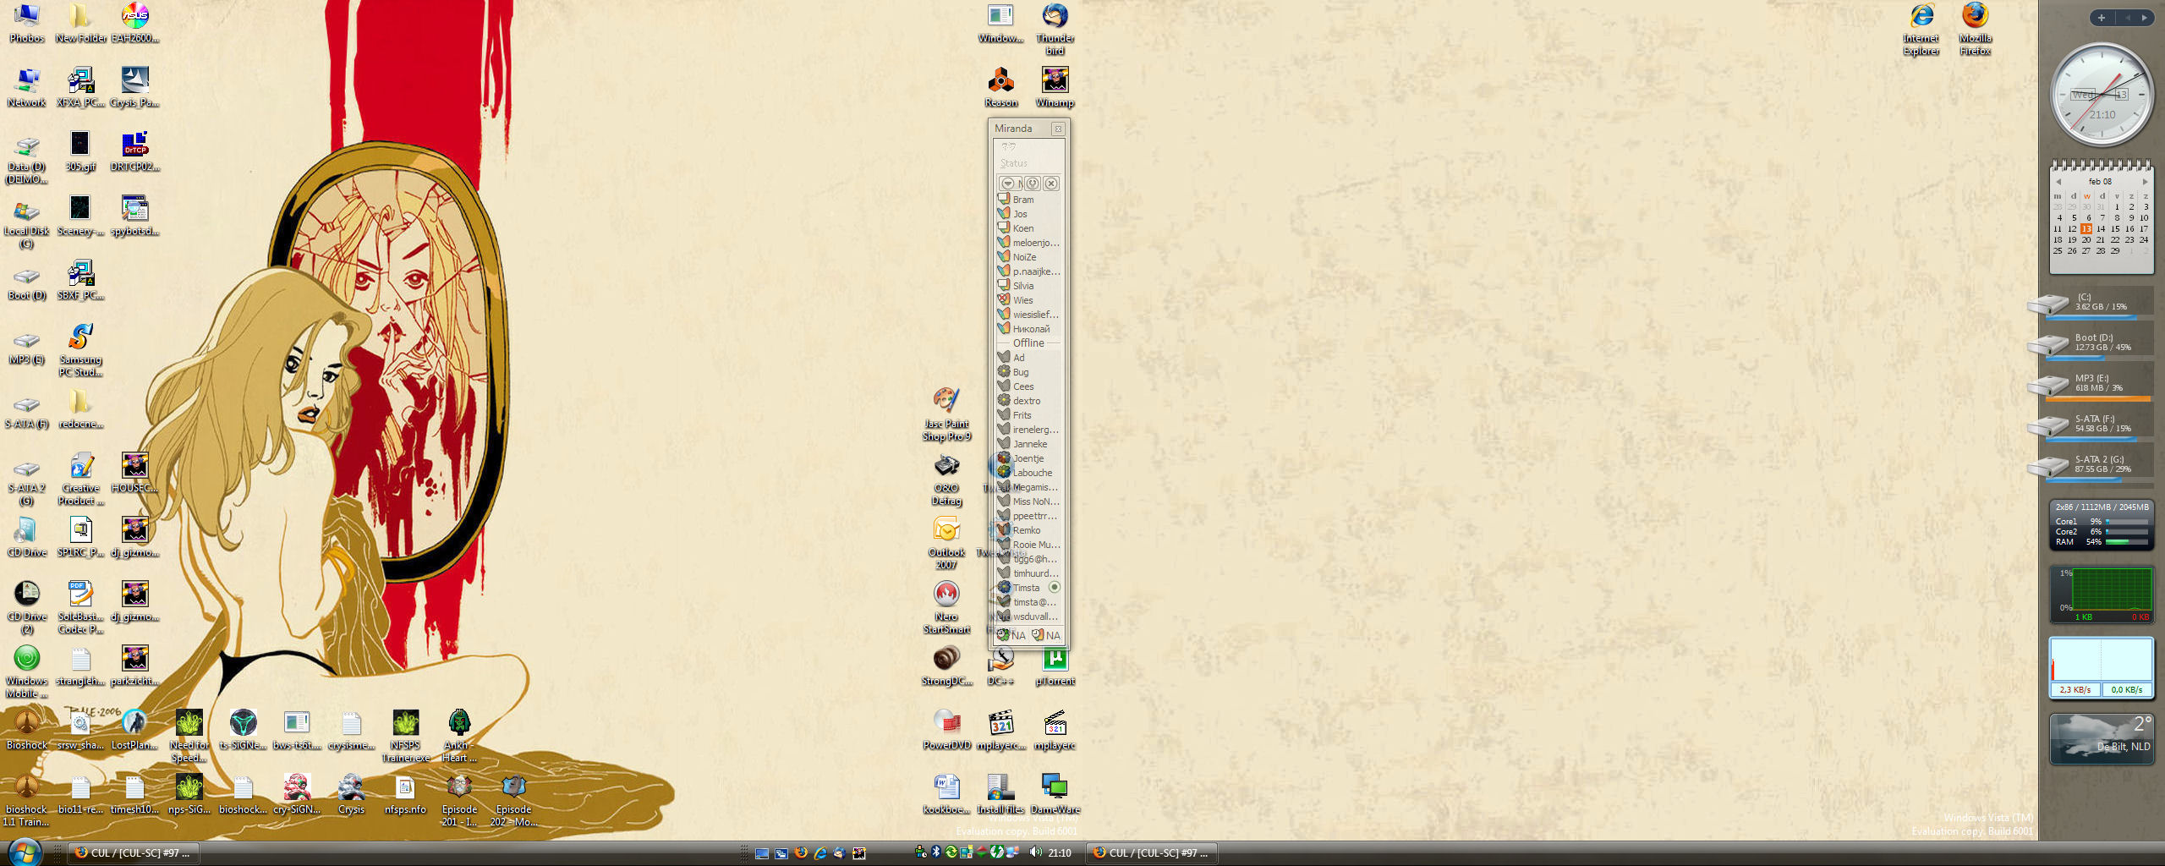
Task: Open the Thunderbird desktop shortcut
Action: pyautogui.click(x=1055, y=29)
